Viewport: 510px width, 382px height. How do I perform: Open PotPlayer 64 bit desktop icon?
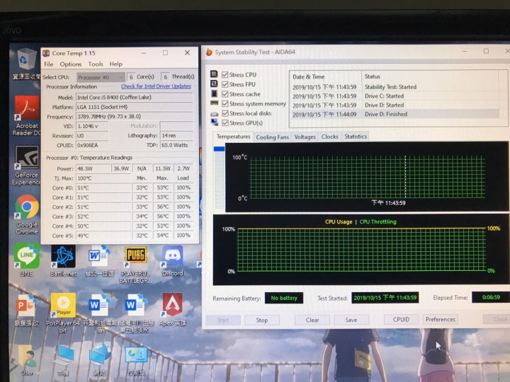click(x=63, y=313)
